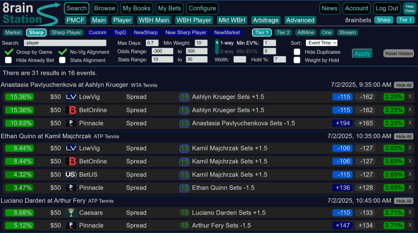Hide the LowVig Ashlyn Krueger bet with X
Screen dimensions: 418x233
click(x=410, y=97)
